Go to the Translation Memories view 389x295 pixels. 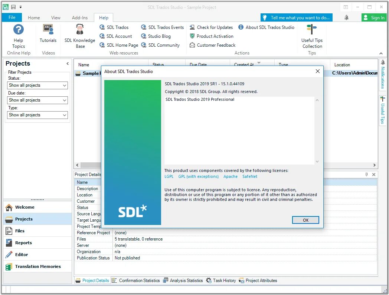(37, 266)
